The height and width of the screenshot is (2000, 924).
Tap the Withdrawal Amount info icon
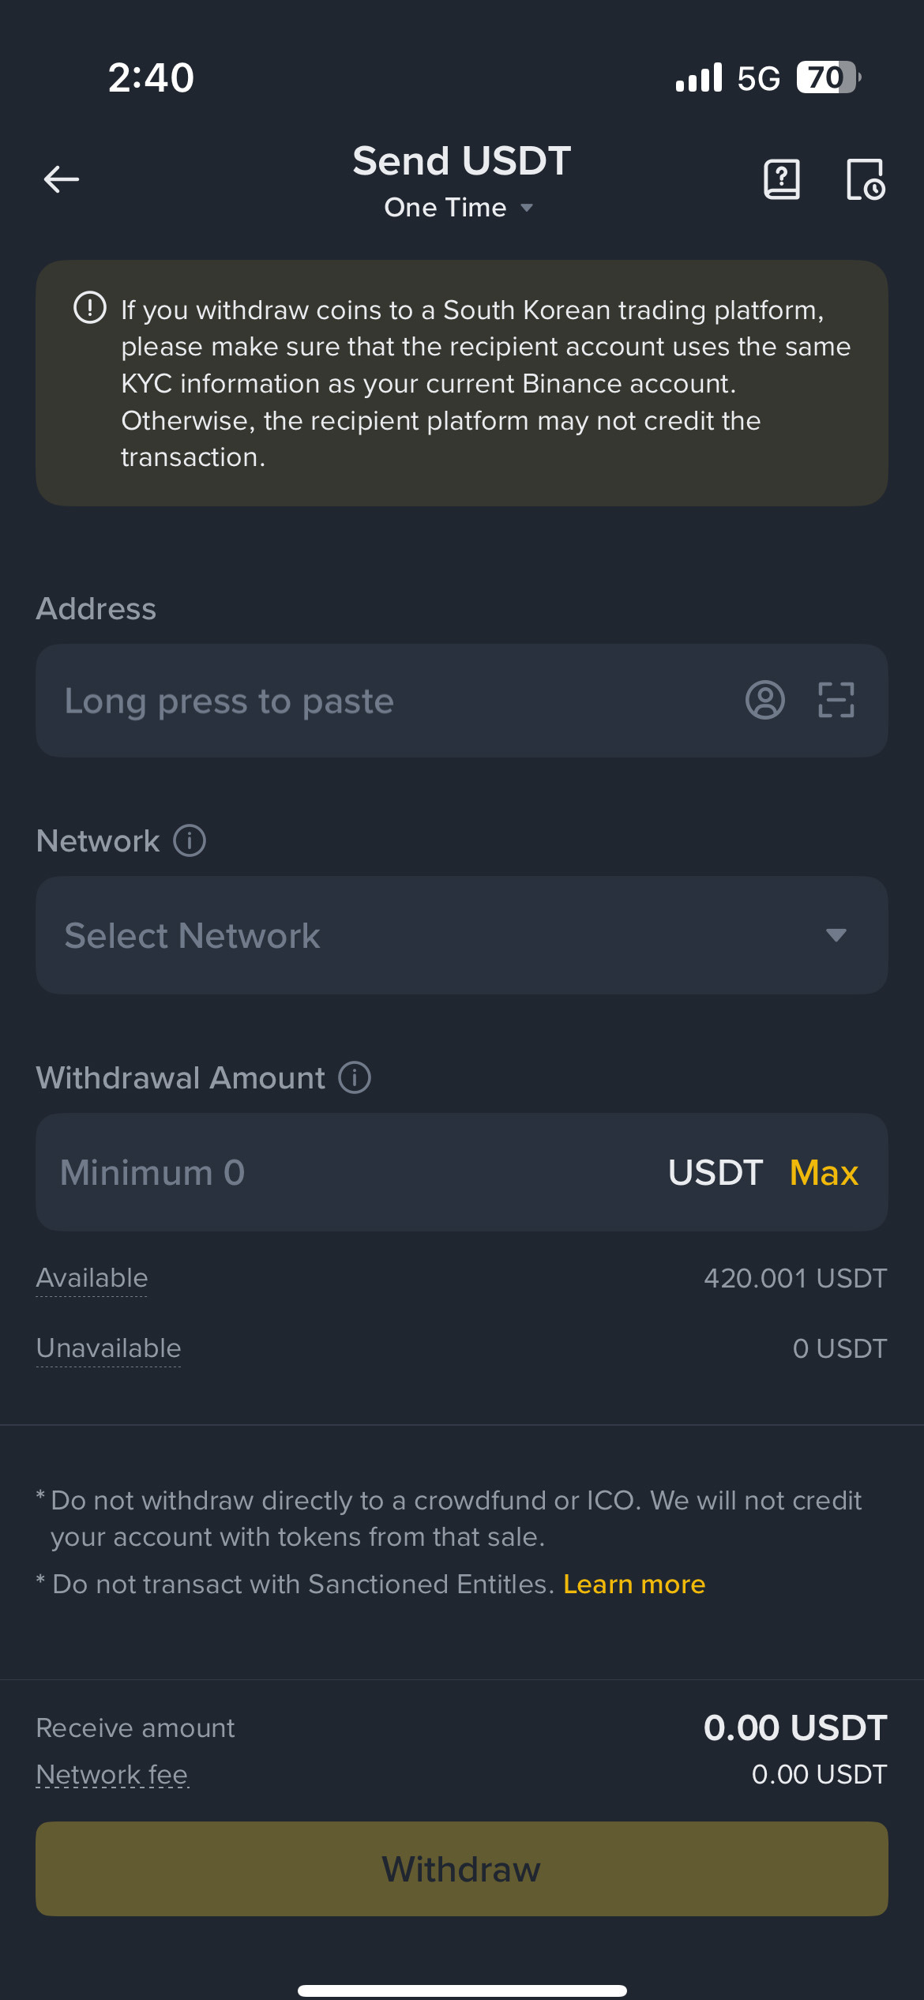(355, 1078)
